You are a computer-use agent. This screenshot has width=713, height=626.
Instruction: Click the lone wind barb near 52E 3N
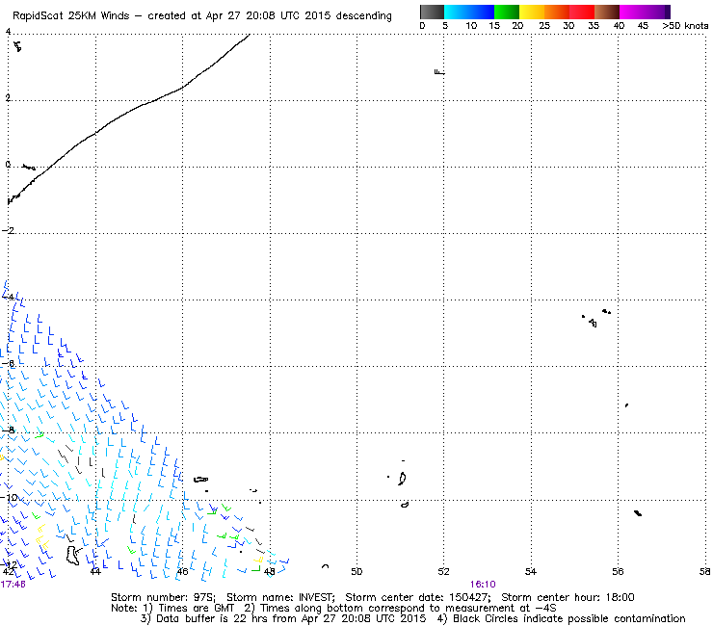tap(439, 72)
